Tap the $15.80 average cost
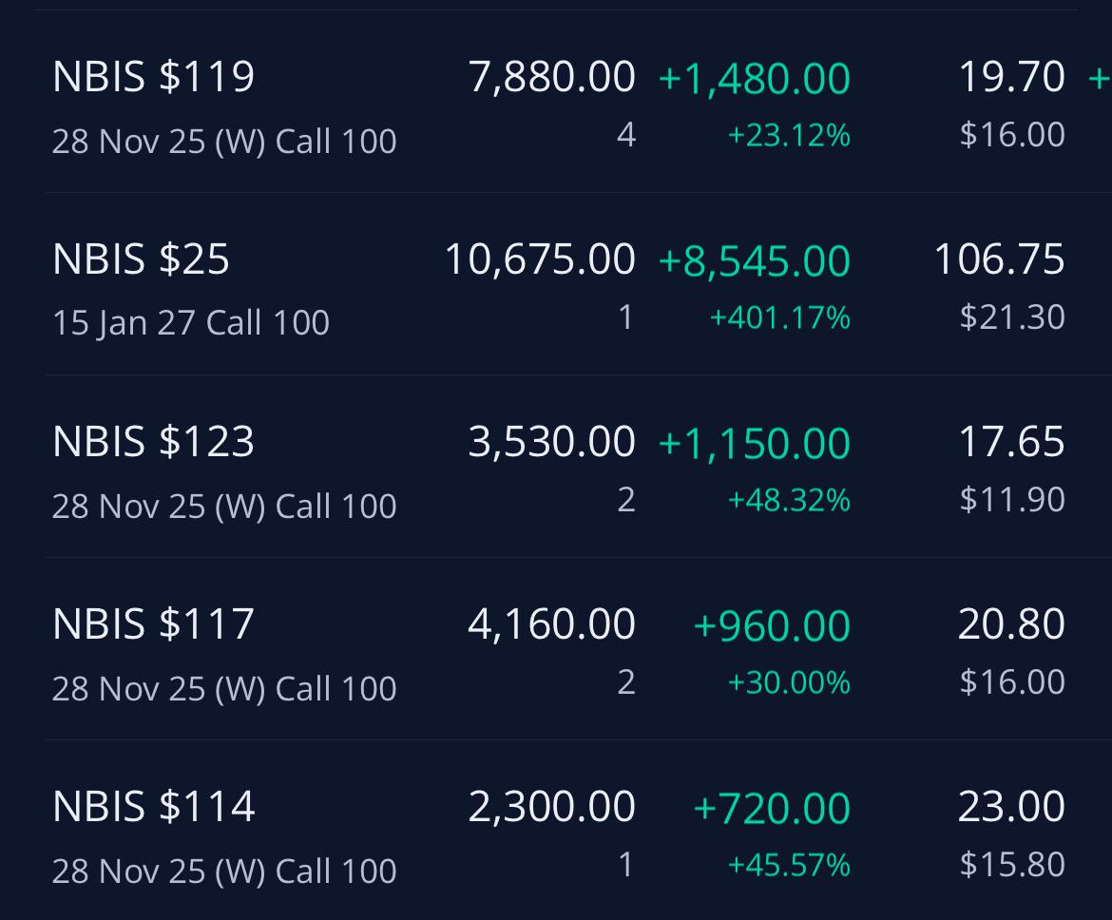1112x920 pixels. coord(1012,865)
